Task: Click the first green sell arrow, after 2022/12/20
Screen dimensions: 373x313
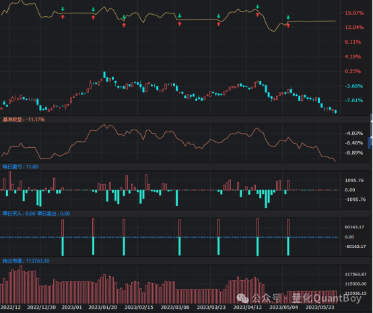Action: point(63,9)
